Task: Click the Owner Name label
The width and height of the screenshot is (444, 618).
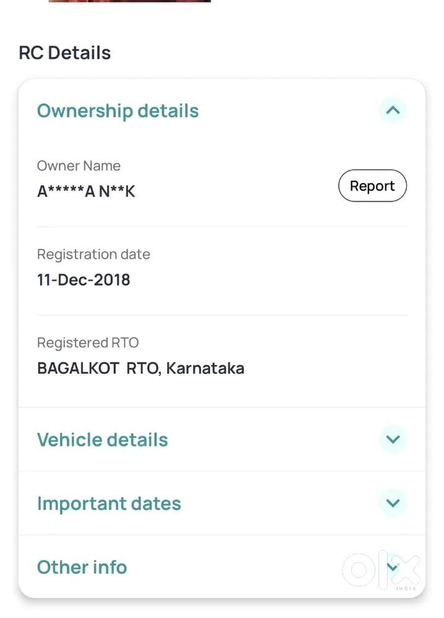Action: [x=79, y=166]
